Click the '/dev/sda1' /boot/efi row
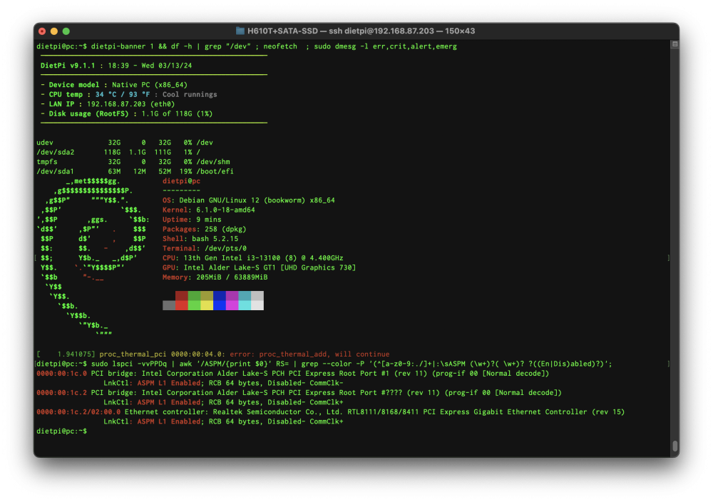The image size is (713, 502). click(135, 171)
